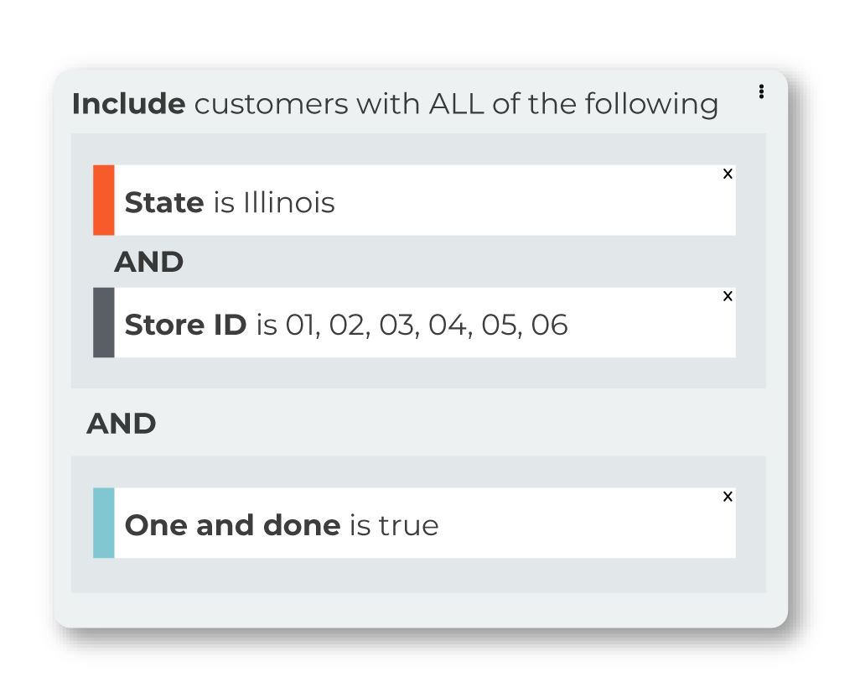Edit the true value
This screenshot has width=860, height=698.
408,526
